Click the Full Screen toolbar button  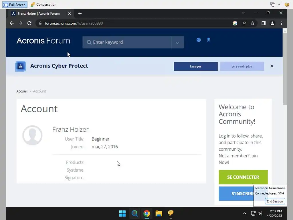15,5
